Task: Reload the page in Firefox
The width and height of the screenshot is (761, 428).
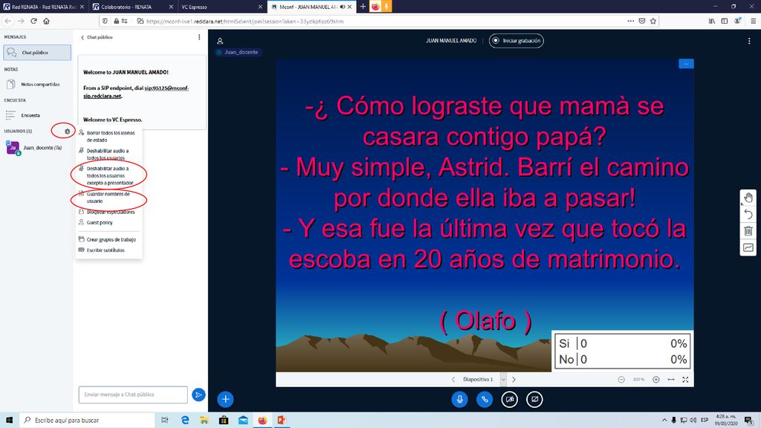Action: (33, 21)
